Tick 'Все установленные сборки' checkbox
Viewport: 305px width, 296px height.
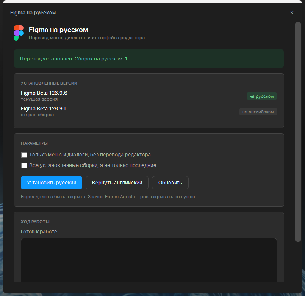tap(24, 165)
